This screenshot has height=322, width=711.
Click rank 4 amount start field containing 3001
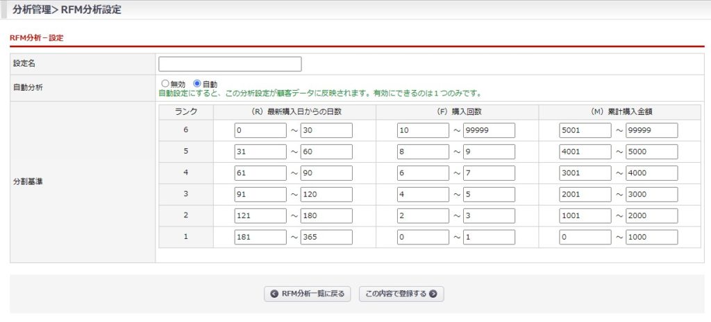(585, 173)
